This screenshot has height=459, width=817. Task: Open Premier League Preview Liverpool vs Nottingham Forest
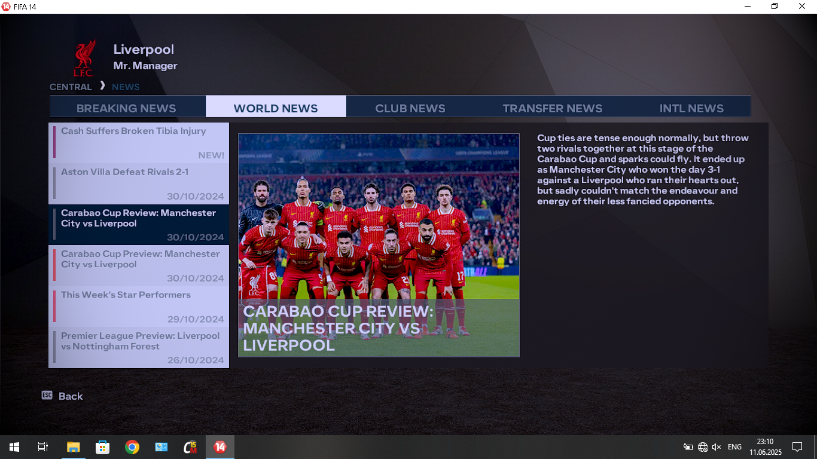point(139,348)
